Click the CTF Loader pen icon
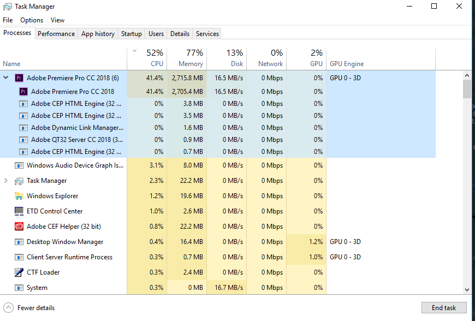Image resolution: width=475 pixels, height=321 pixels. (x=19, y=272)
